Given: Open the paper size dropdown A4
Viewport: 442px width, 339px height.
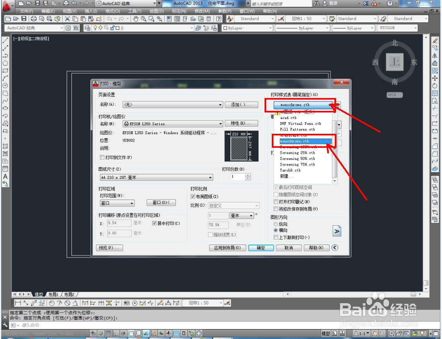Looking at the screenshot, I should click(157, 178).
